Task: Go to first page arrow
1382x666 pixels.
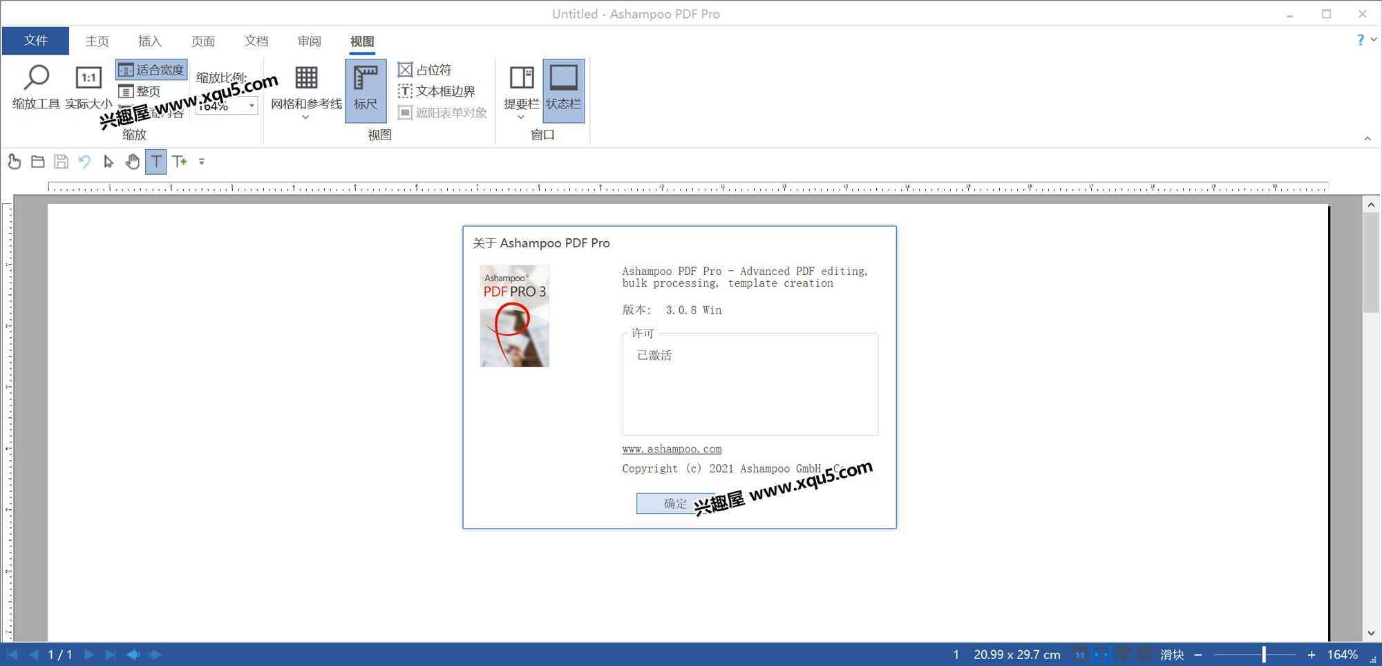Action: tap(12, 654)
